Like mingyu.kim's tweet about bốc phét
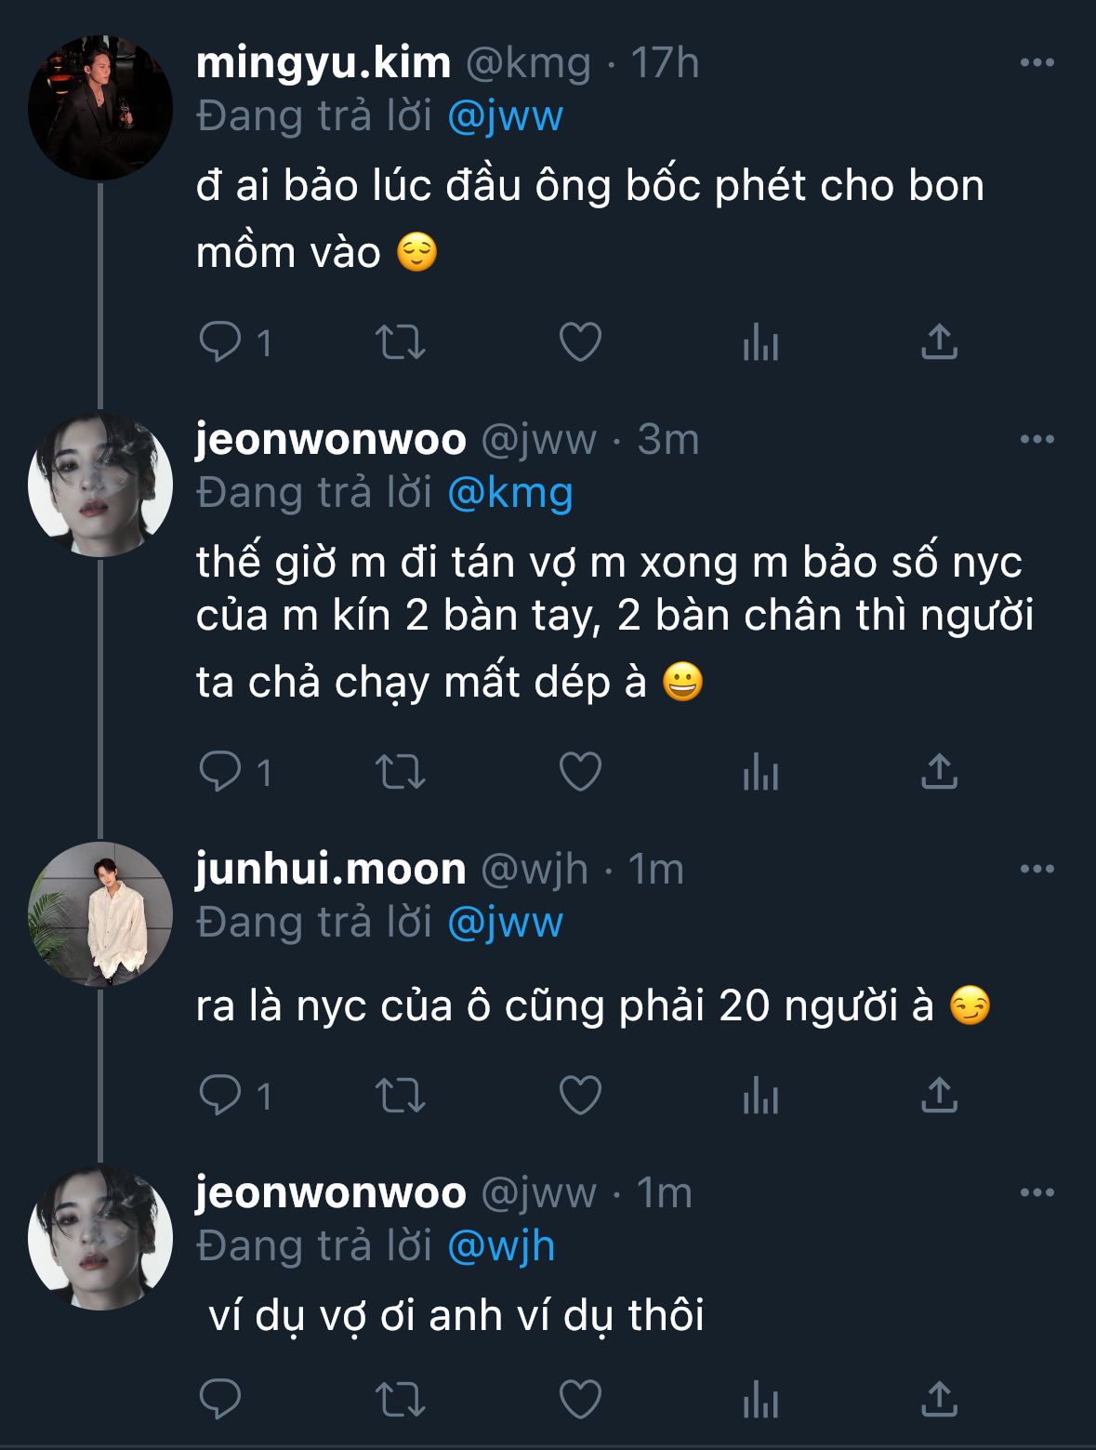 pos(580,342)
